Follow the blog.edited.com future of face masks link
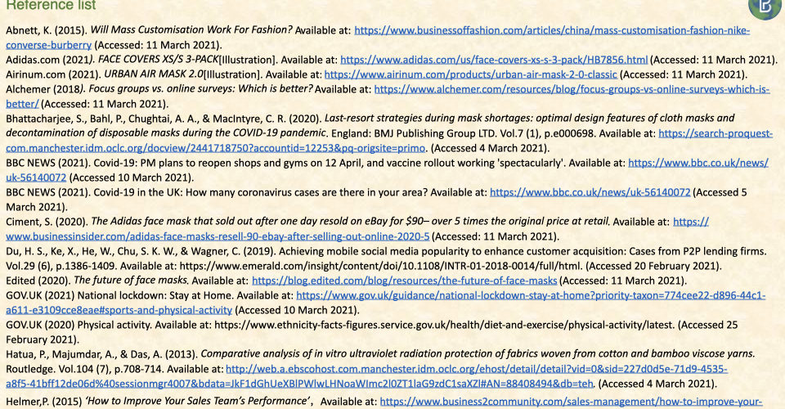The width and height of the screenshot is (785, 409). click(x=405, y=281)
